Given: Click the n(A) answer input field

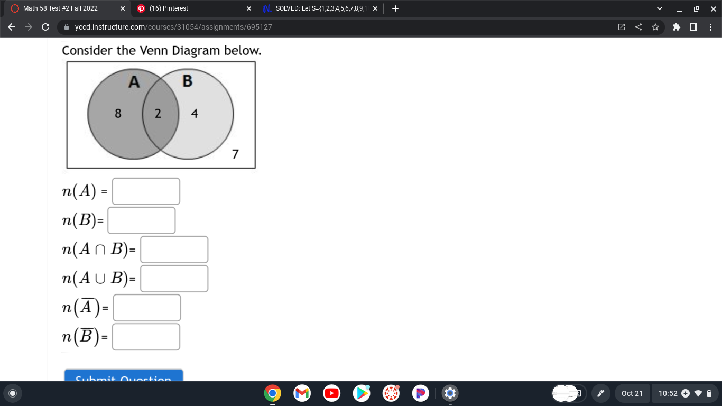Looking at the screenshot, I should click(x=146, y=191).
